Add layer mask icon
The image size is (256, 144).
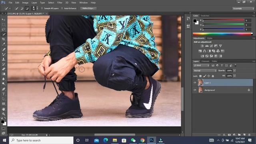pyautogui.click(x=229, y=135)
